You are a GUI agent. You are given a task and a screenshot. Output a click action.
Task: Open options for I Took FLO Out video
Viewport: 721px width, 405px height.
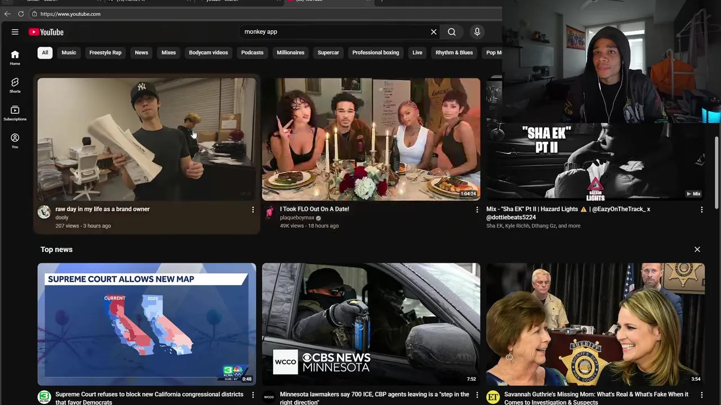click(x=477, y=210)
